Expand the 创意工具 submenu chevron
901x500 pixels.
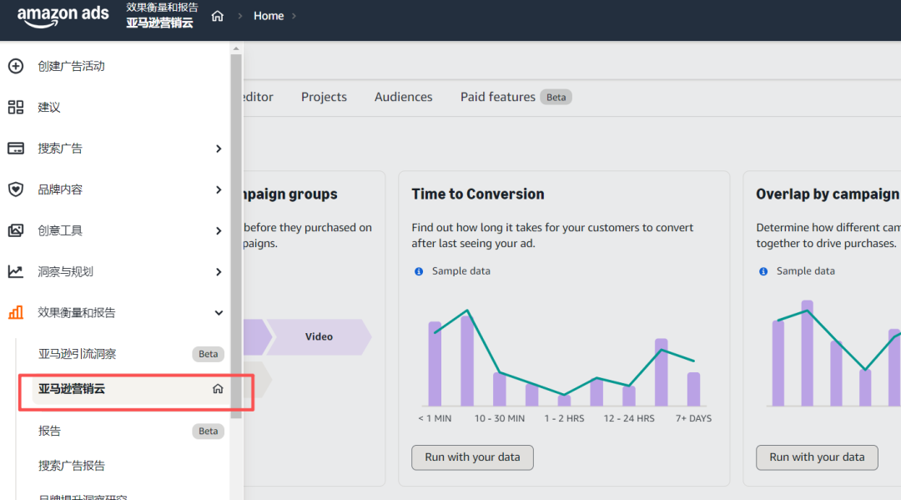tap(219, 230)
